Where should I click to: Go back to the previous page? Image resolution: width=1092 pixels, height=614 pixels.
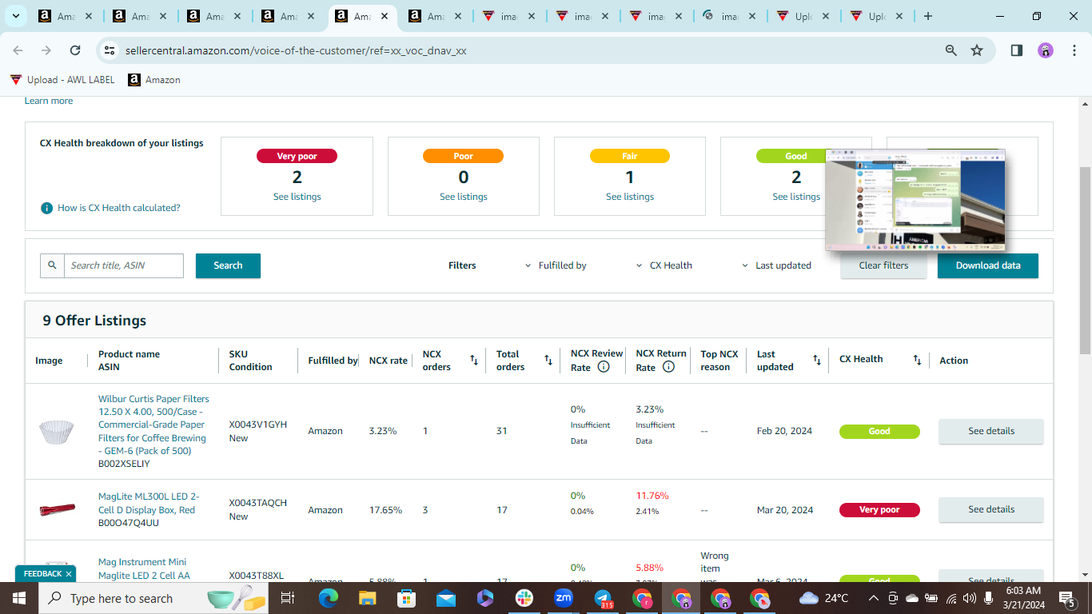tap(18, 50)
